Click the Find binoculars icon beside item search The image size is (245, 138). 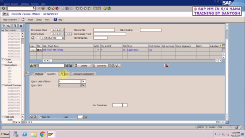67,66
